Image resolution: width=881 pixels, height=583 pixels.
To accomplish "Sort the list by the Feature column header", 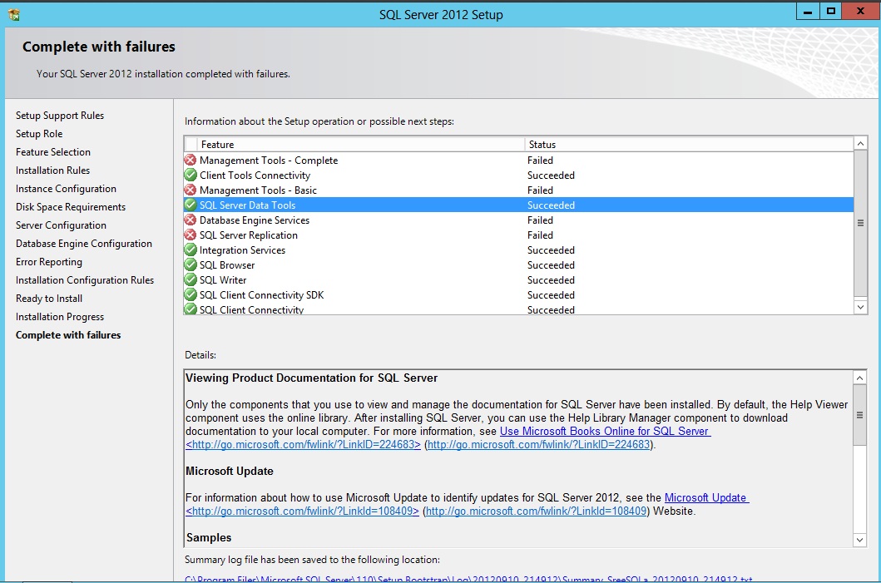I will [358, 145].
